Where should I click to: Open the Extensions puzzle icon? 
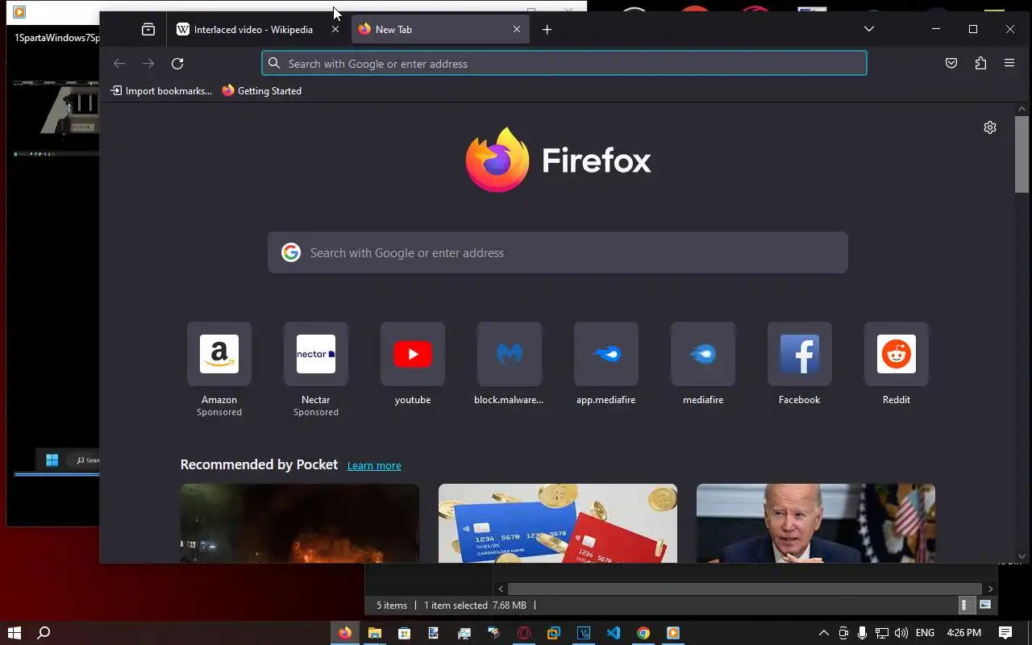click(x=980, y=64)
